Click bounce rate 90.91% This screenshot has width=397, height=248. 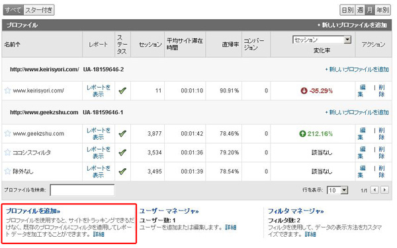pyautogui.click(x=230, y=90)
